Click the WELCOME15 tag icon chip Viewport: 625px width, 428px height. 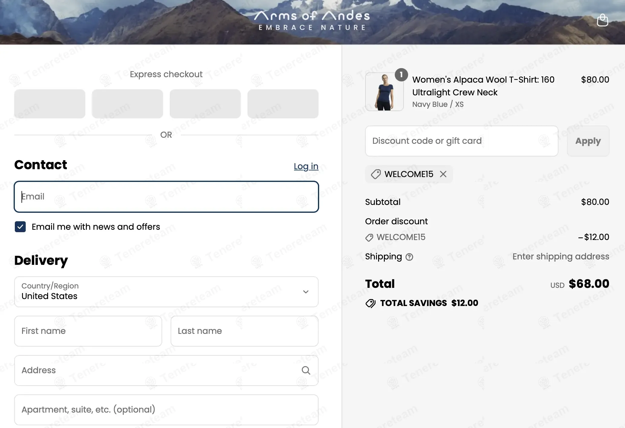tap(376, 174)
